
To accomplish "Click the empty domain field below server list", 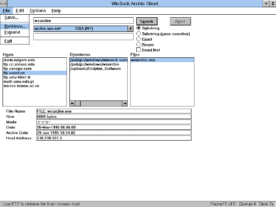I will coord(83,37).
